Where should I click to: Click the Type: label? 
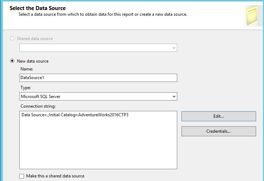tap(26, 88)
